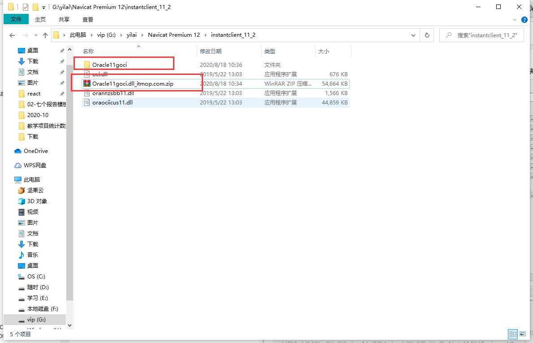Switch to the 查看 ribbon tab
Viewport: 533px width, 343px height.
click(x=88, y=20)
